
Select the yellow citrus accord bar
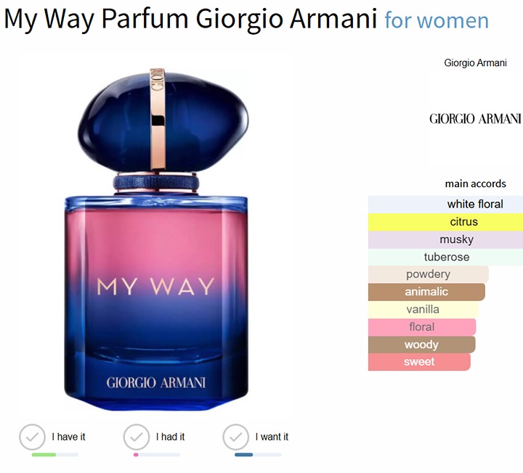click(445, 222)
